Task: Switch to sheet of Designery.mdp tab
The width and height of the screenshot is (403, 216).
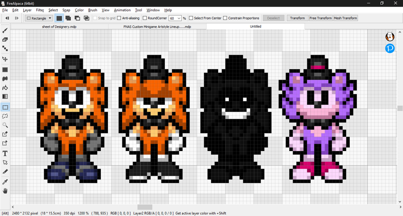Action: (59, 26)
